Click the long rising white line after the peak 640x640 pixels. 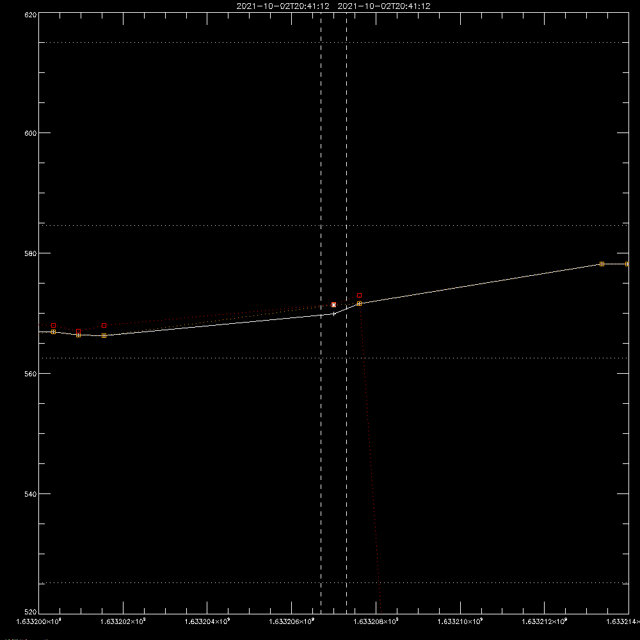[481, 284]
